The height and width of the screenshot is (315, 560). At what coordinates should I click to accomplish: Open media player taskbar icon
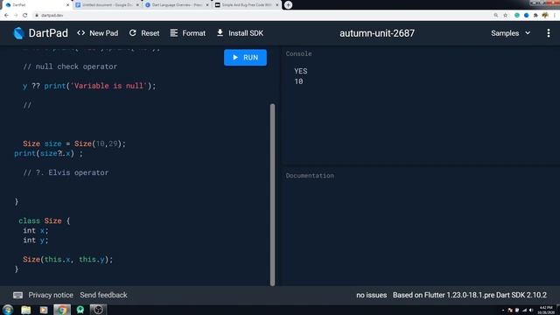click(x=44, y=310)
